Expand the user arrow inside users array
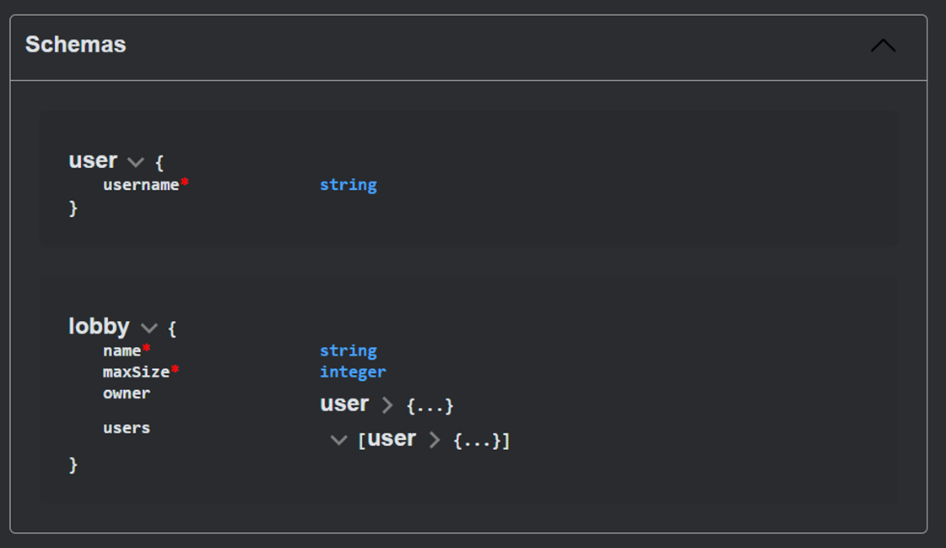Viewport: 946px width, 548px height. [435, 440]
